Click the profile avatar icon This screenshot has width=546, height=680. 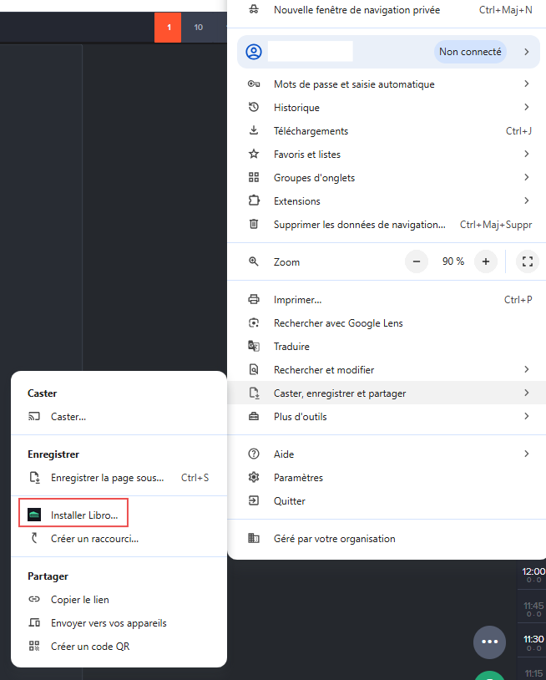[253, 52]
